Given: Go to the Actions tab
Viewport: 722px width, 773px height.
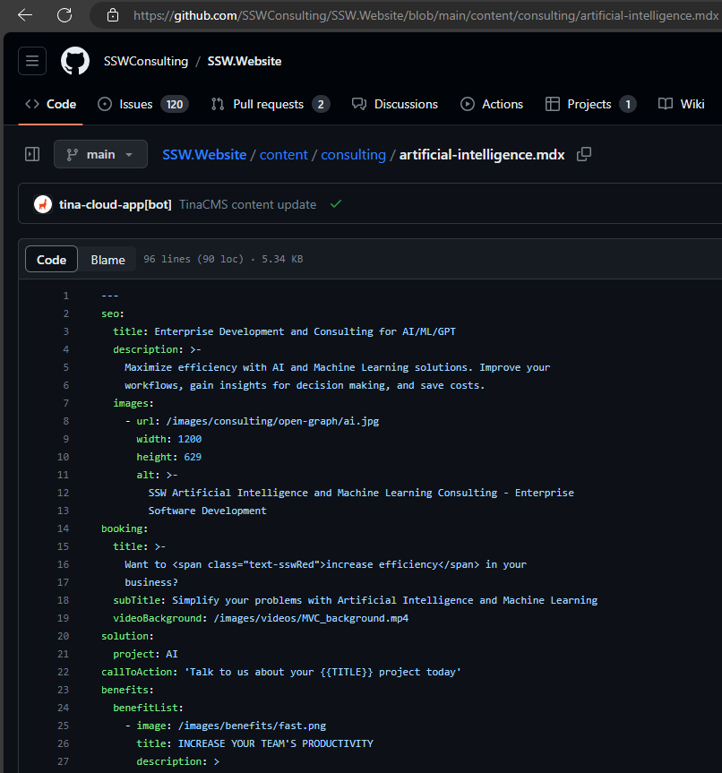Looking at the screenshot, I should coord(492,104).
